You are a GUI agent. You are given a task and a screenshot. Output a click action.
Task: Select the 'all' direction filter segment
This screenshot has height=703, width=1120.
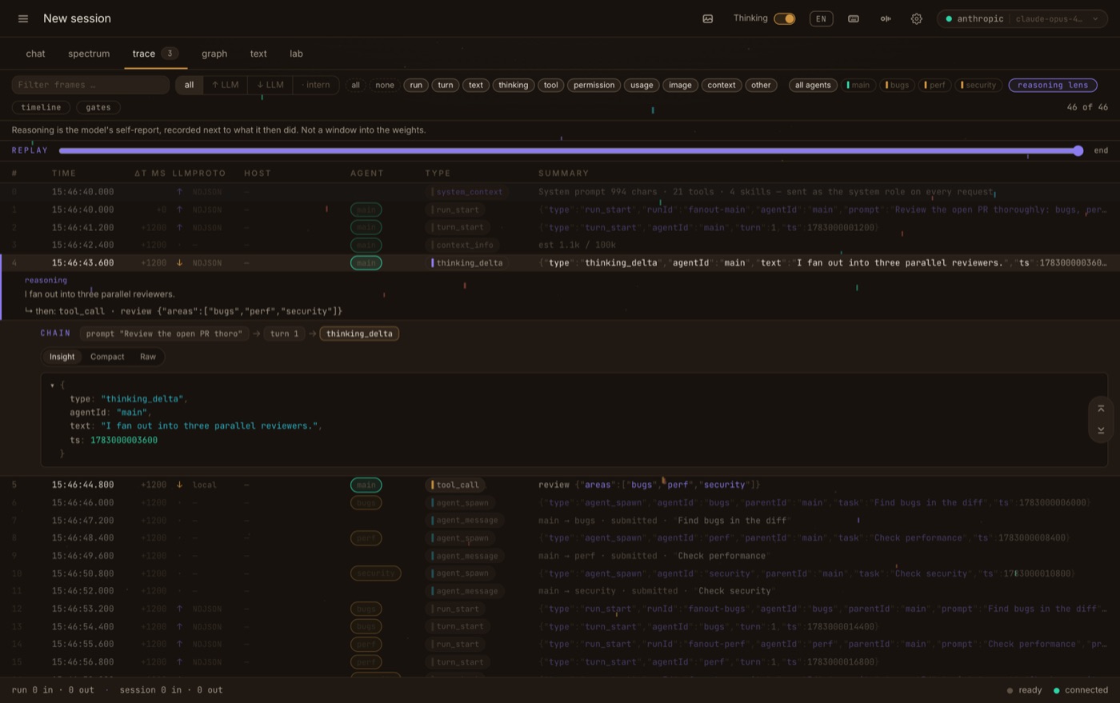(x=189, y=85)
